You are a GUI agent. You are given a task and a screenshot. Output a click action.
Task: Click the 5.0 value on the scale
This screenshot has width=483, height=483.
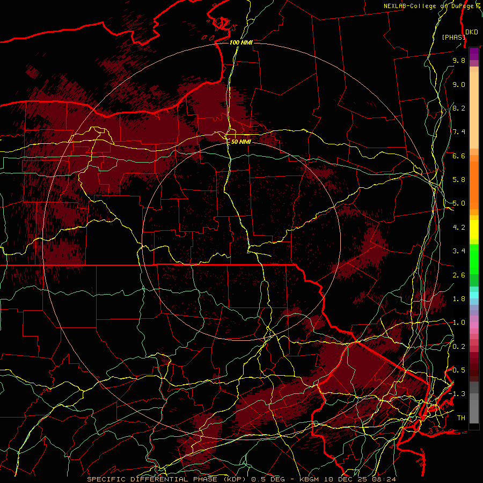pyautogui.click(x=459, y=203)
